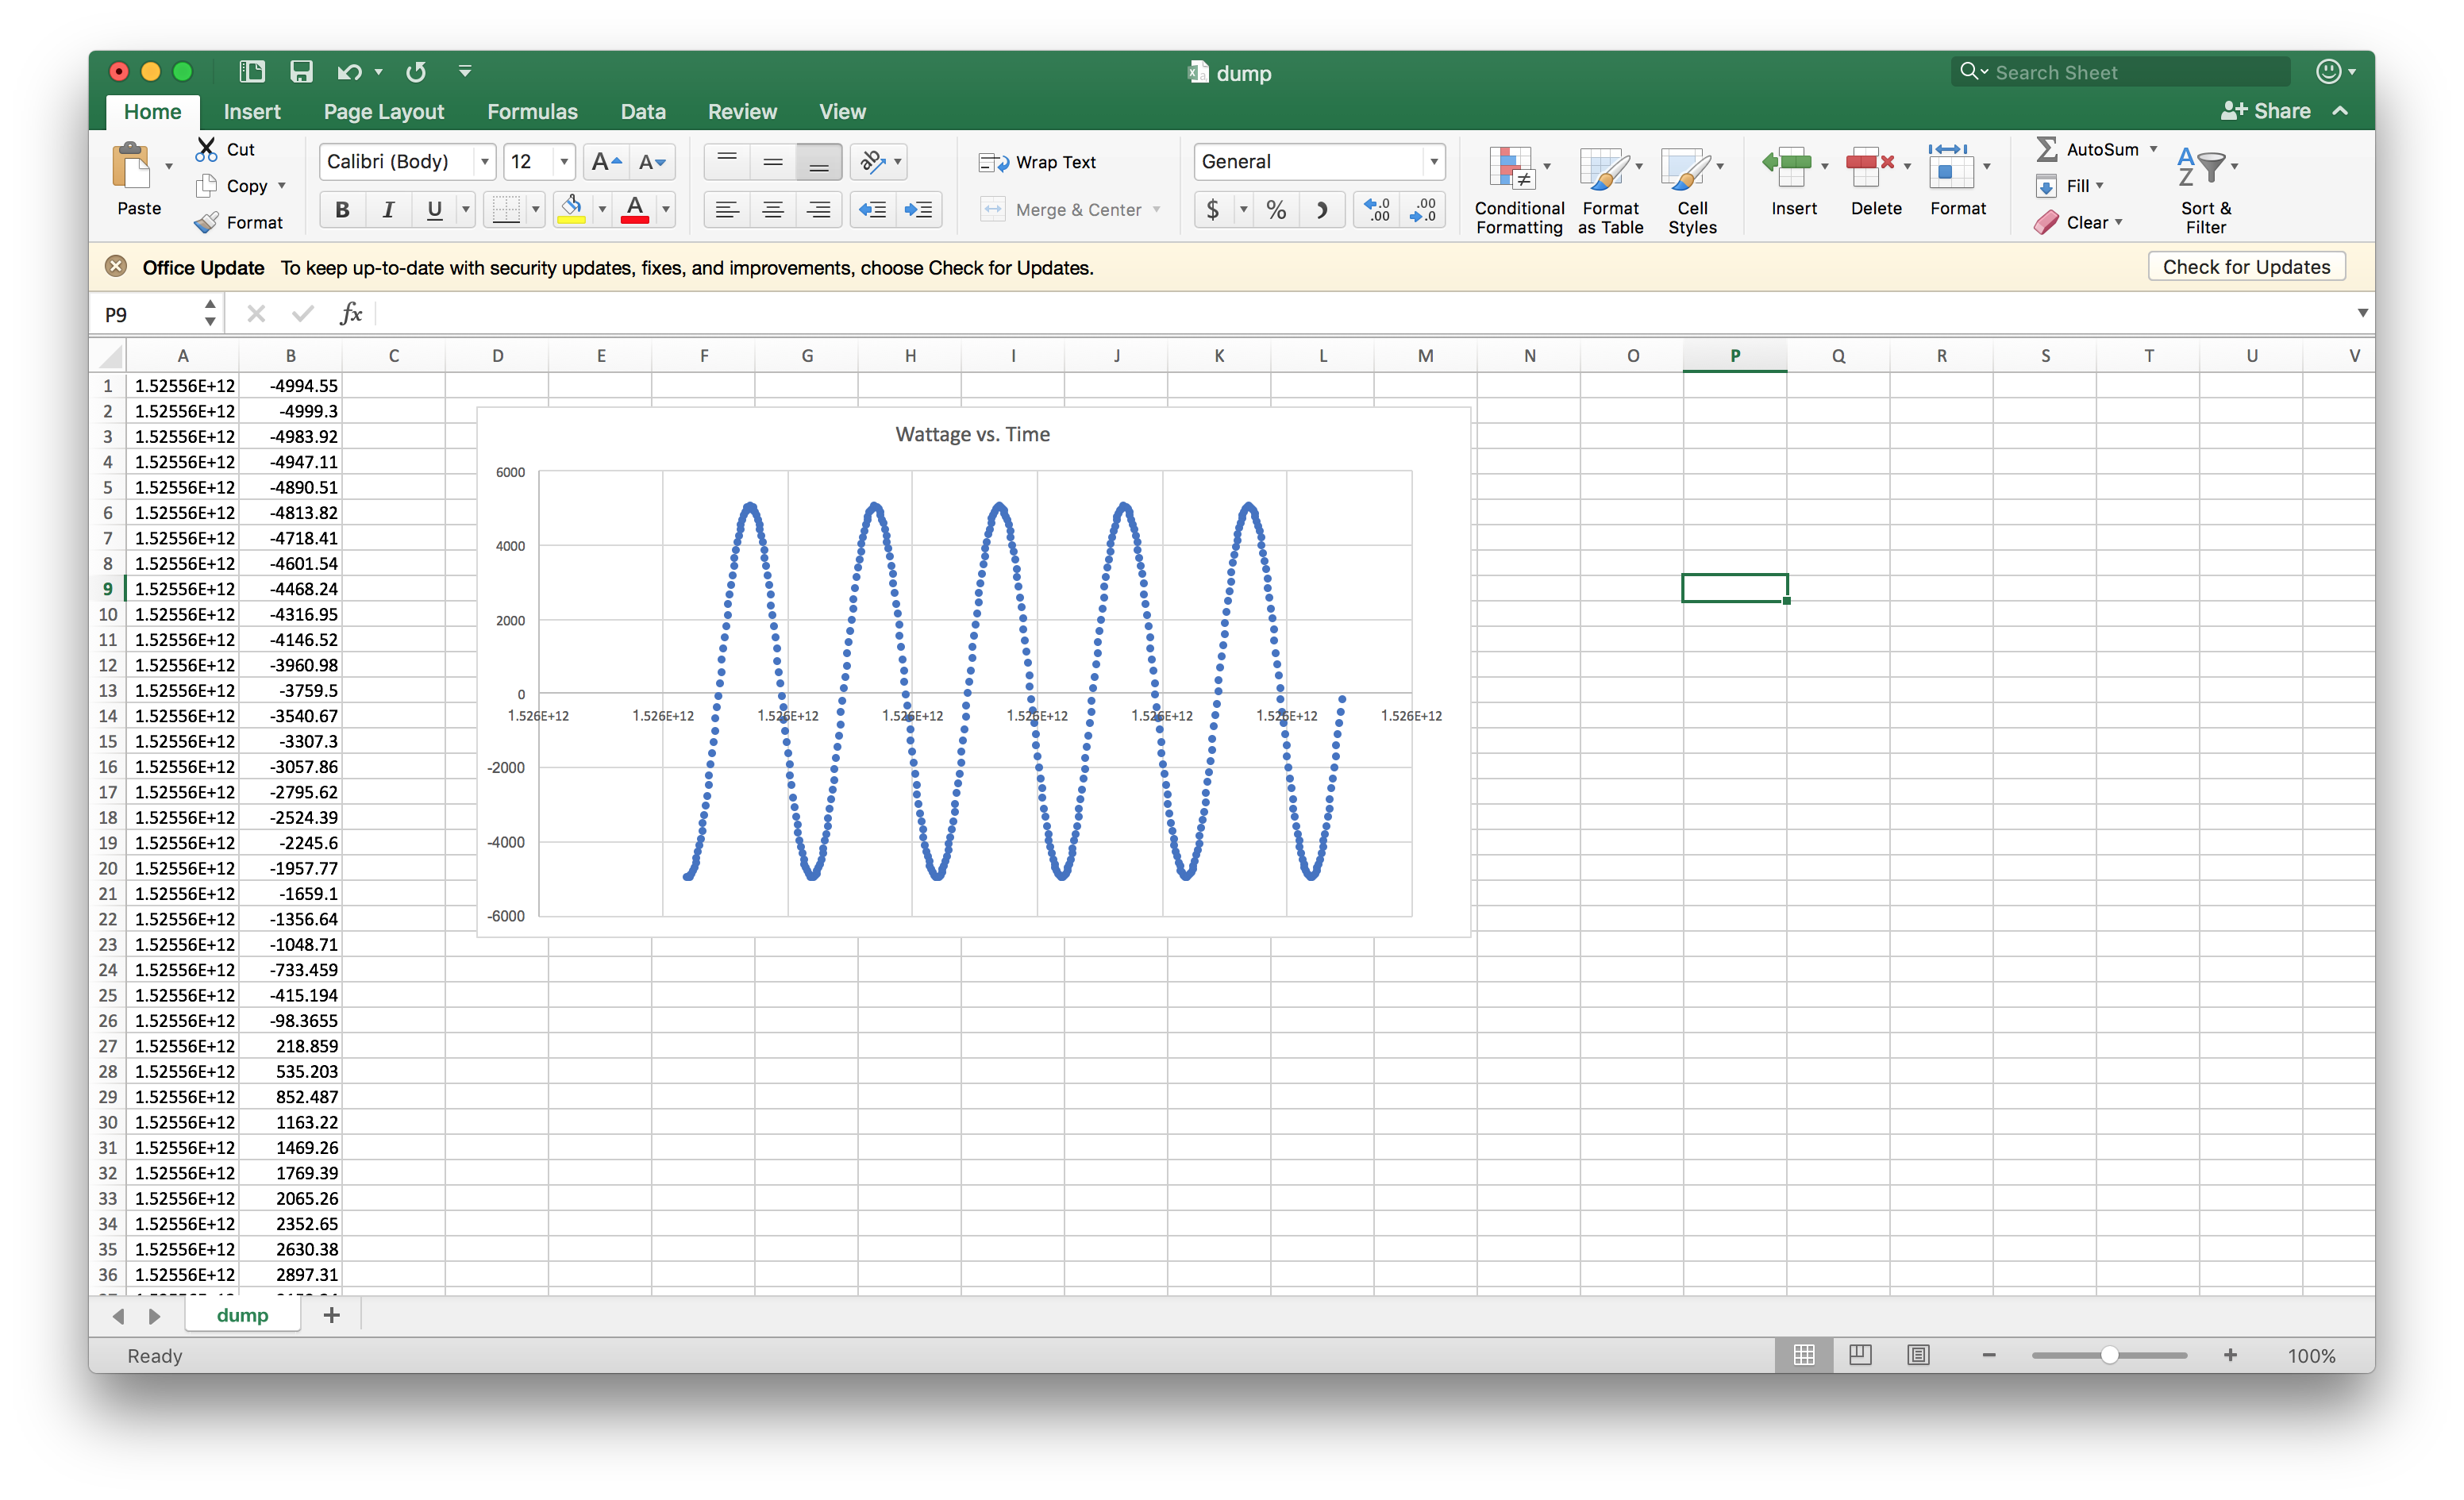2464x1500 pixels.
Task: Open Cell Styles gallery
Action: [1692, 190]
